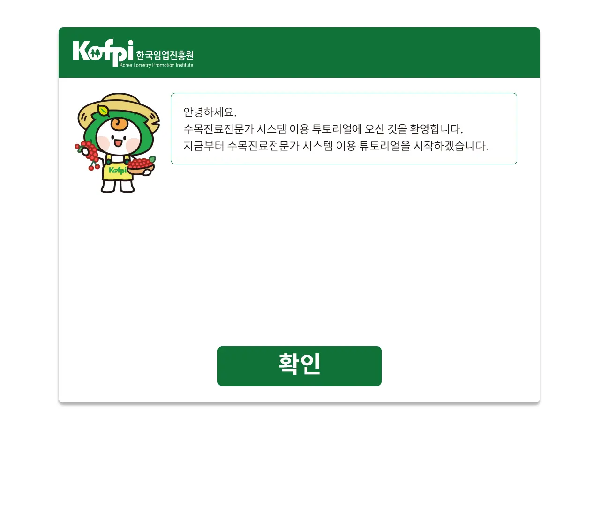Click the empty green header bar area
Viewport: 600px width, 506px height.
(x=366, y=52)
